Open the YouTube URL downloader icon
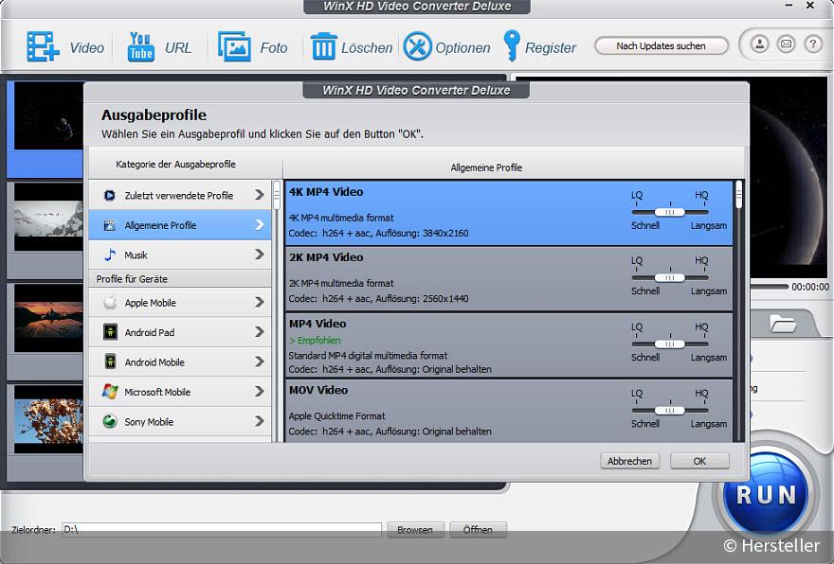 tap(140, 46)
